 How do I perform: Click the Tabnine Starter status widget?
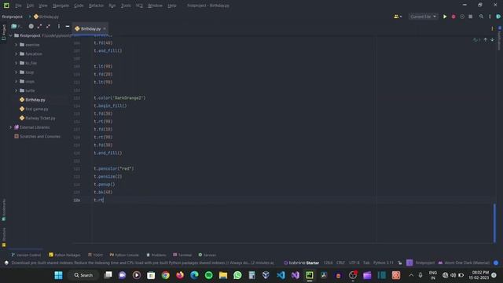coord(302,263)
